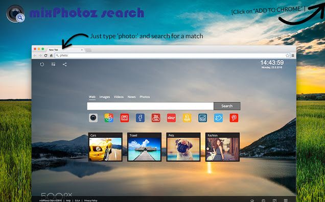Bookmark page with the star icon

pyautogui.click(x=287, y=56)
